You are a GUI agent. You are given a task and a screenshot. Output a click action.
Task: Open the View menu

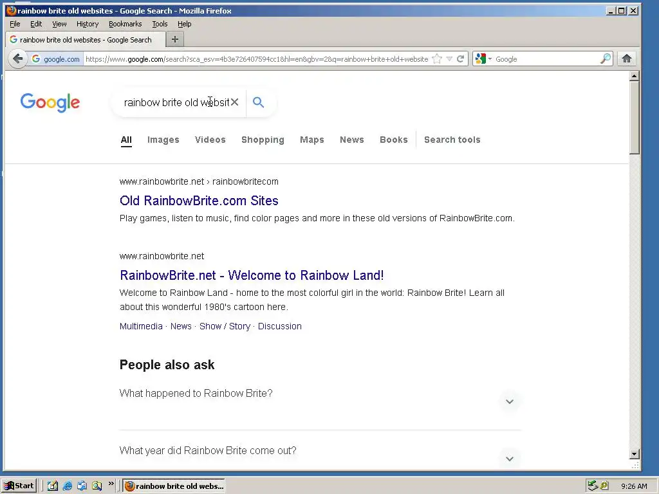[x=59, y=24]
